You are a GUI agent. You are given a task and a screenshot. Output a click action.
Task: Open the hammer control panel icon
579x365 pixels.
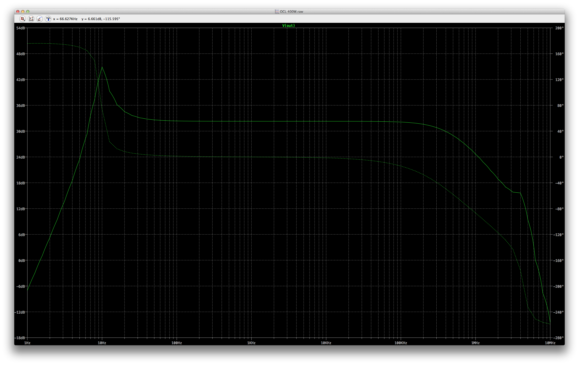pyautogui.click(x=48, y=19)
